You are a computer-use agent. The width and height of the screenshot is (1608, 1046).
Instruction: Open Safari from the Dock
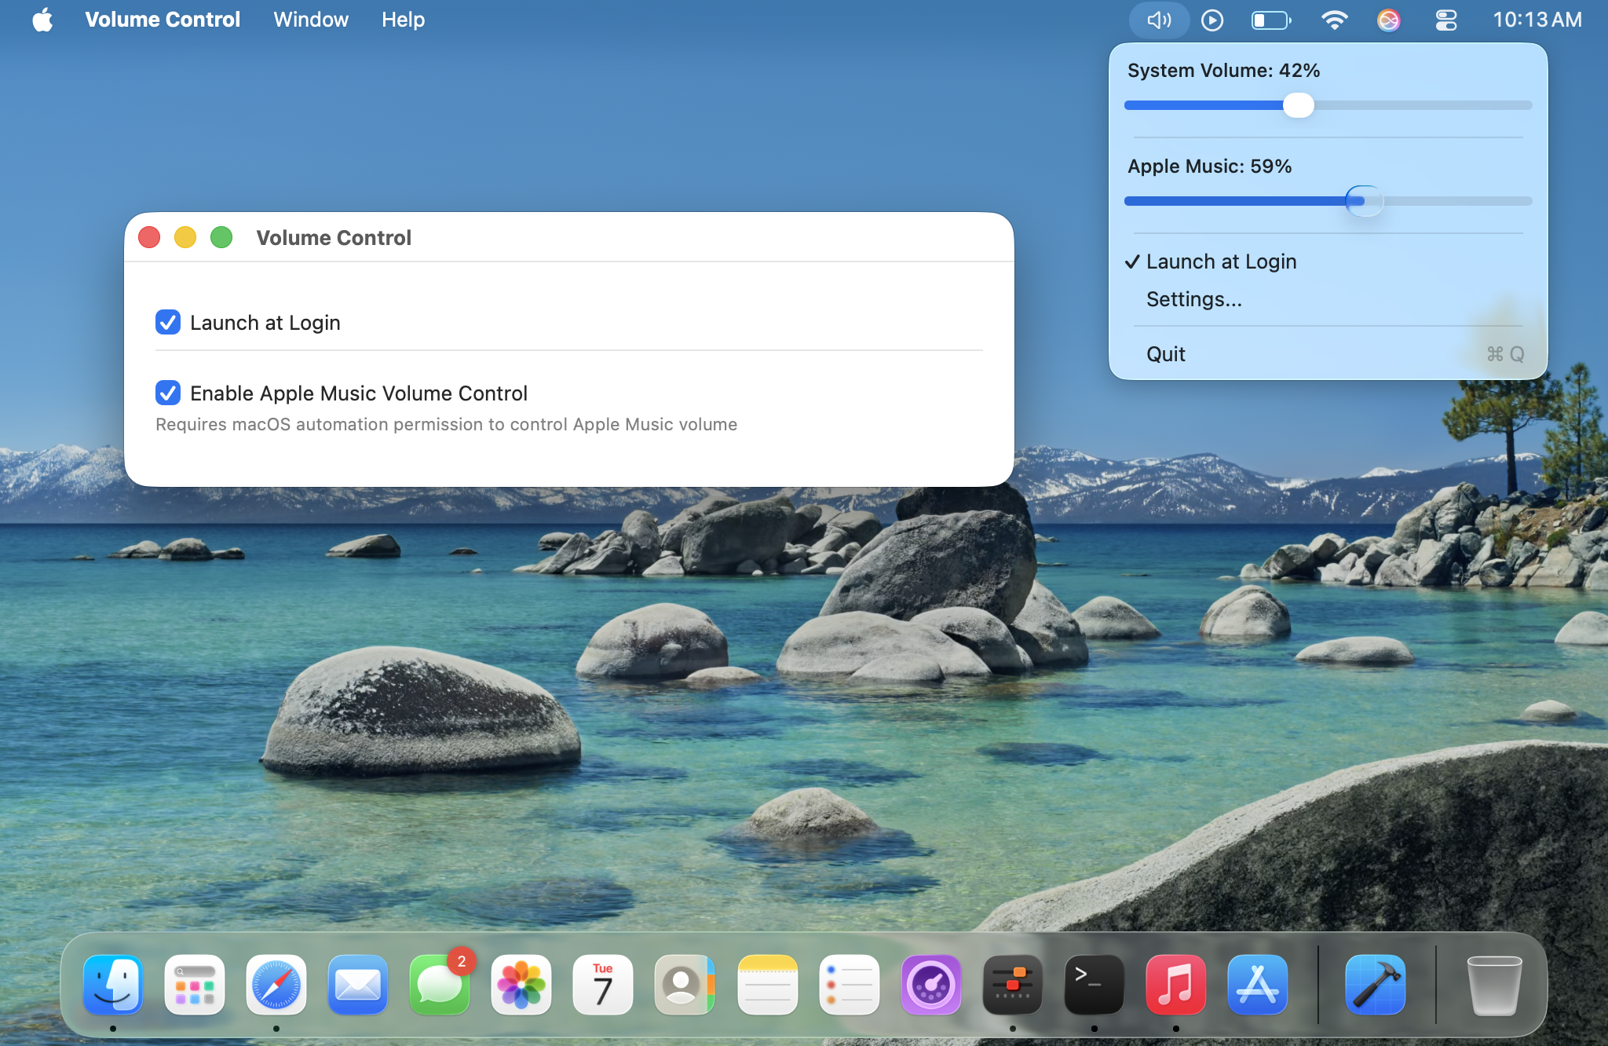(x=276, y=984)
